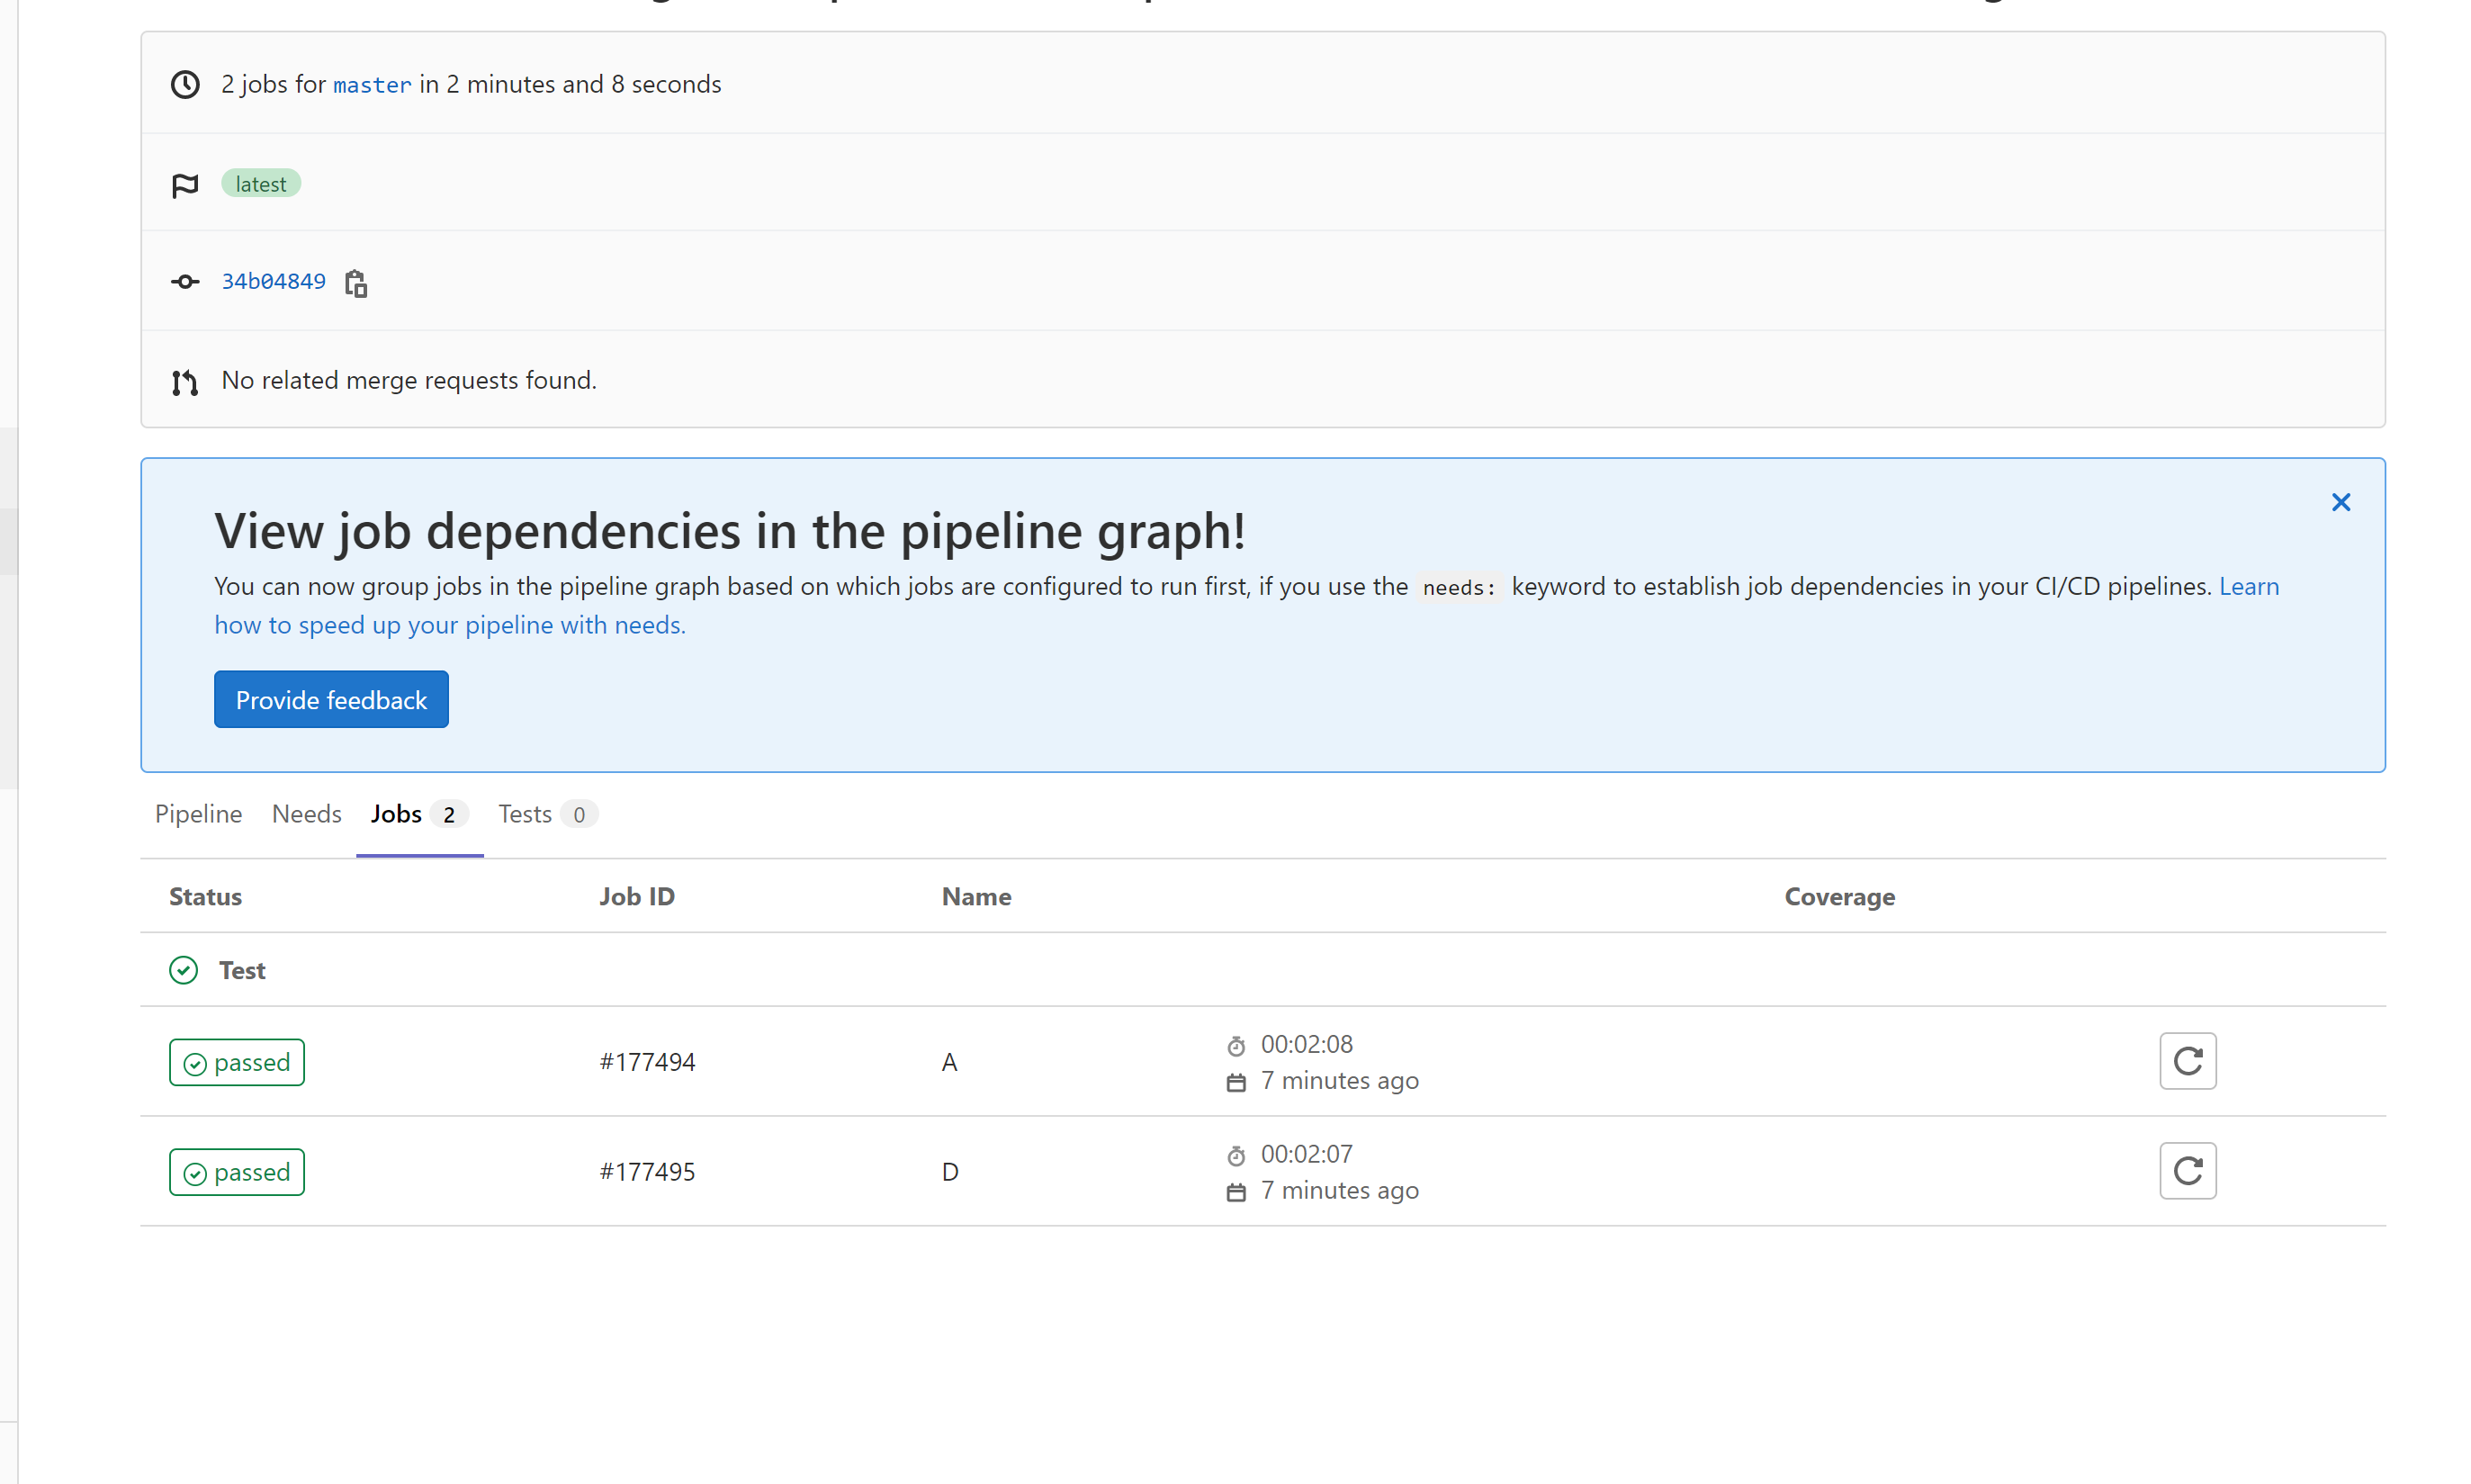Image resolution: width=2471 pixels, height=1484 pixels.
Task: Follow the speed up pipeline with needs link
Action: (450, 626)
